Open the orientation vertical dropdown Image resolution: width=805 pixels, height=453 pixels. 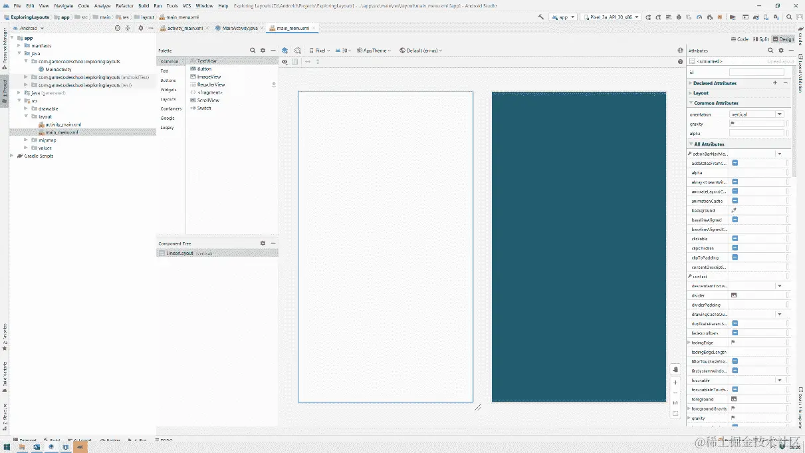coord(756,114)
